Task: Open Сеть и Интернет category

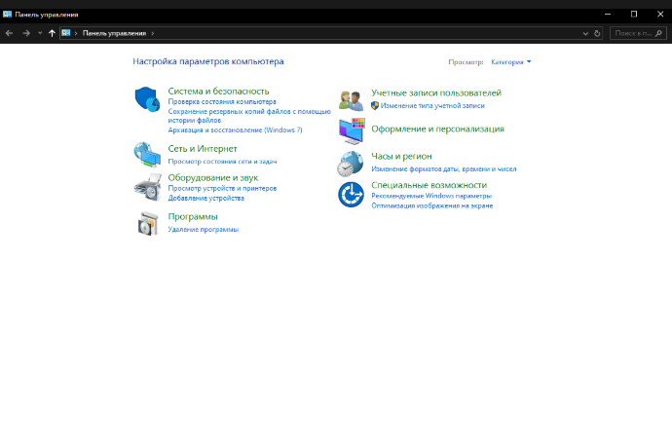Action: point(203,149)
